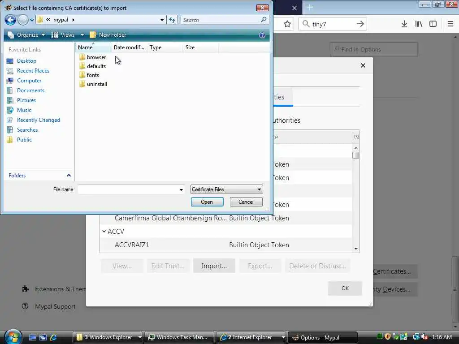Click Internet Explorer quick launch icon
459x344 pixels.
[x=54, y=337]
